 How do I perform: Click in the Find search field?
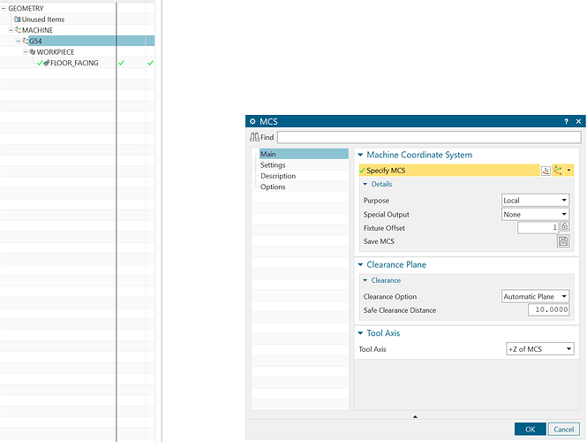click(429, 137)
